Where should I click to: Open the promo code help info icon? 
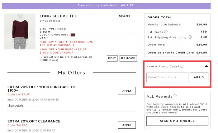pos(182,66)
